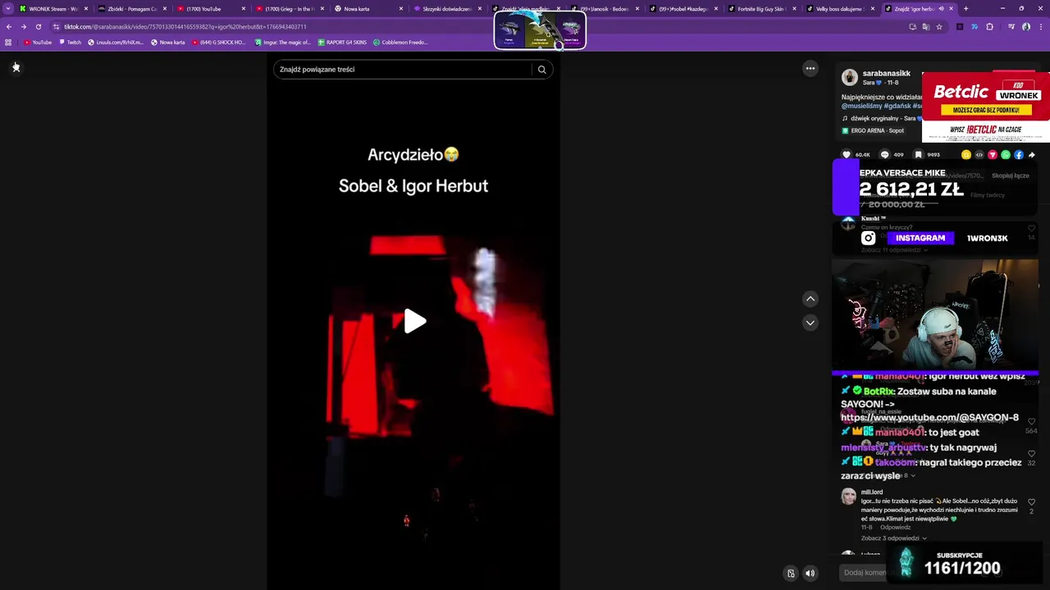
Task: Open the Chrome three-dot menu
Action: pos(1040,26)
